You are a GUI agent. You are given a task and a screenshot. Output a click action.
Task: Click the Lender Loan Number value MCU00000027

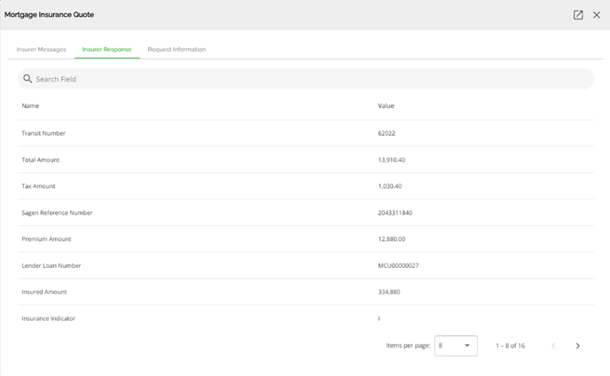point(398,265)
